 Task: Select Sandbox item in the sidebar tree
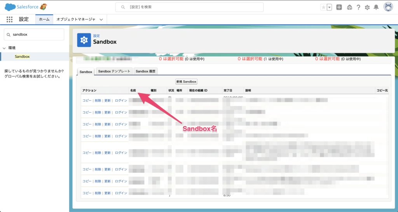22,56
